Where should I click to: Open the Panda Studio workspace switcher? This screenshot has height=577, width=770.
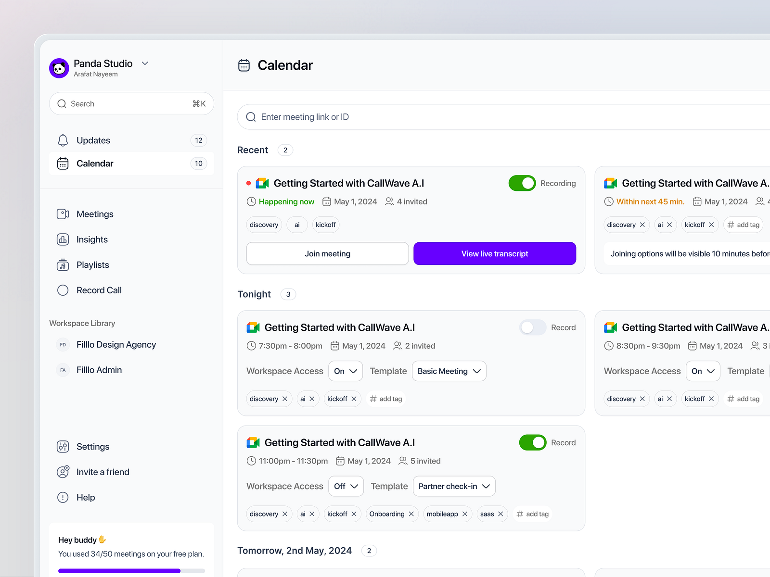(x=145, y=63)
